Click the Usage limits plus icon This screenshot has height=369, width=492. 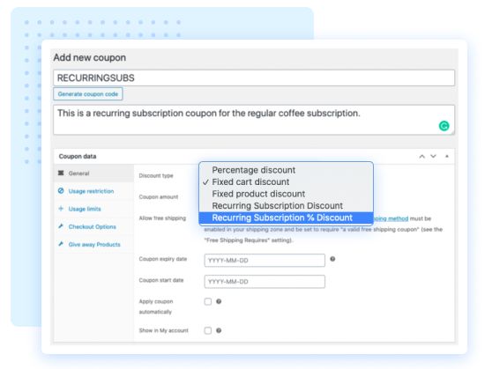click(x=61, y=209)
